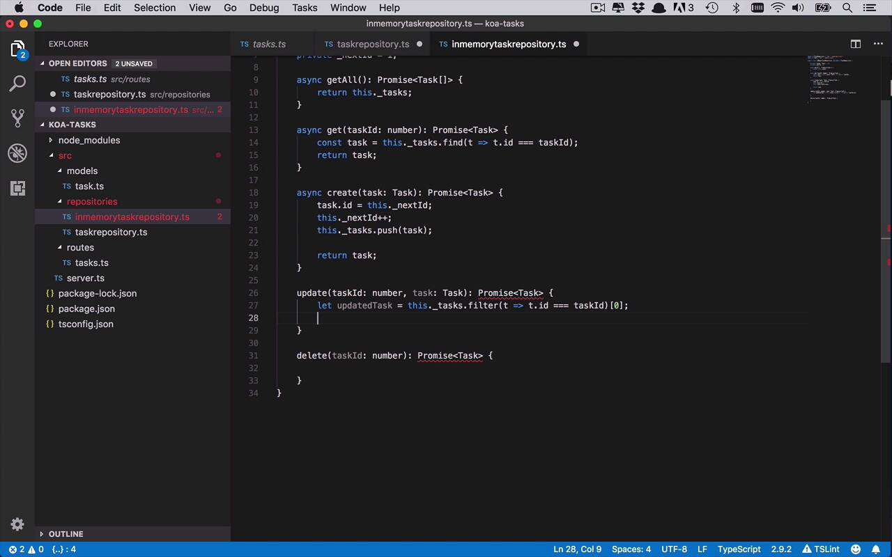Viewport: 892px width, 557px height.
Task: Expand the node_modules folder
Action: point(89,140)
